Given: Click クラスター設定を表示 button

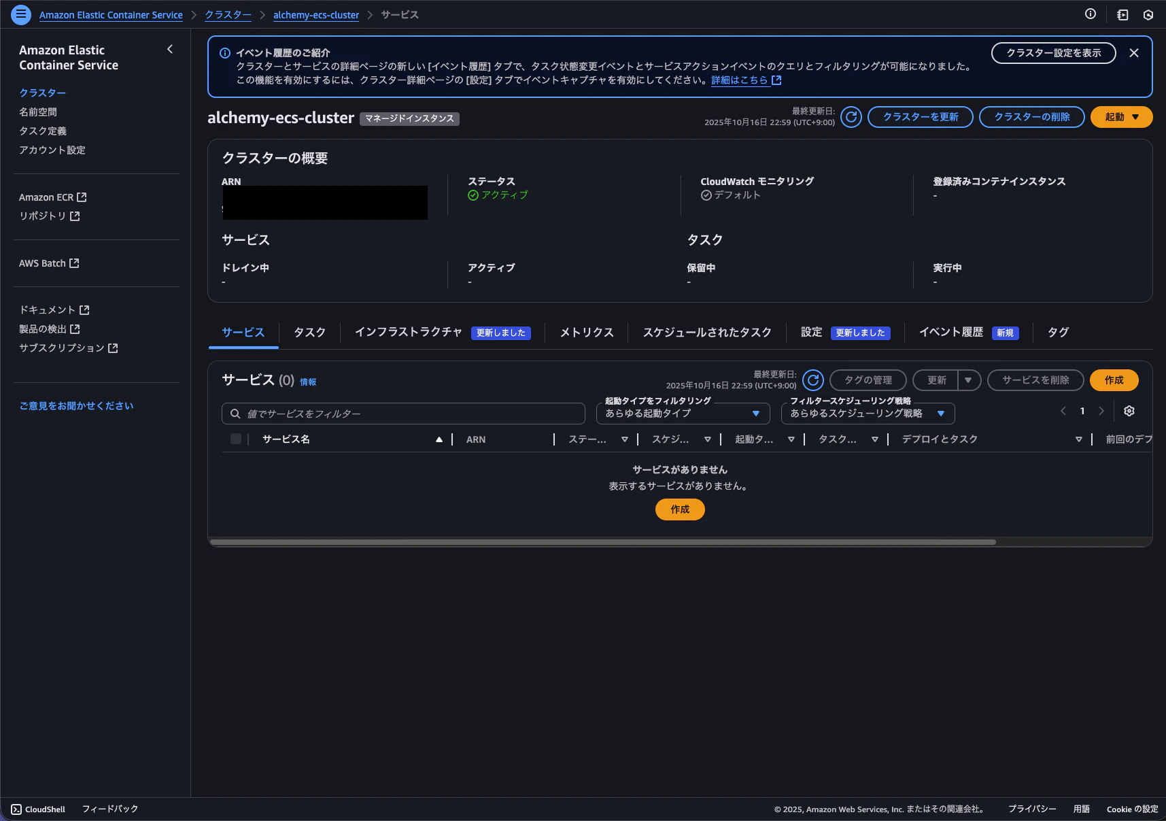Looking at the screenshot, I should coord(1053,53).
